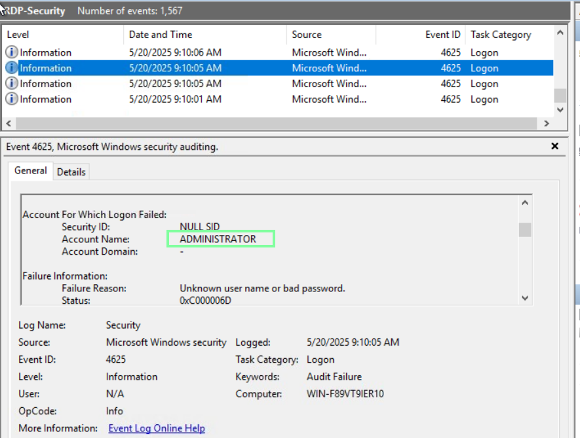Click the info icon on the highlighted 9:10:05 event
The height and width of the screenshot is (438, 580).
pos(12,68)
